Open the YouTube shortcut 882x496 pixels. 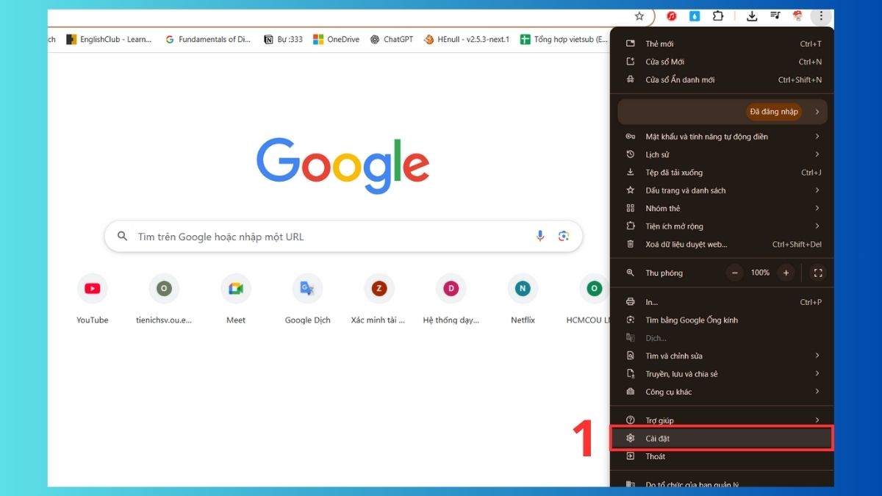[92, 288]
